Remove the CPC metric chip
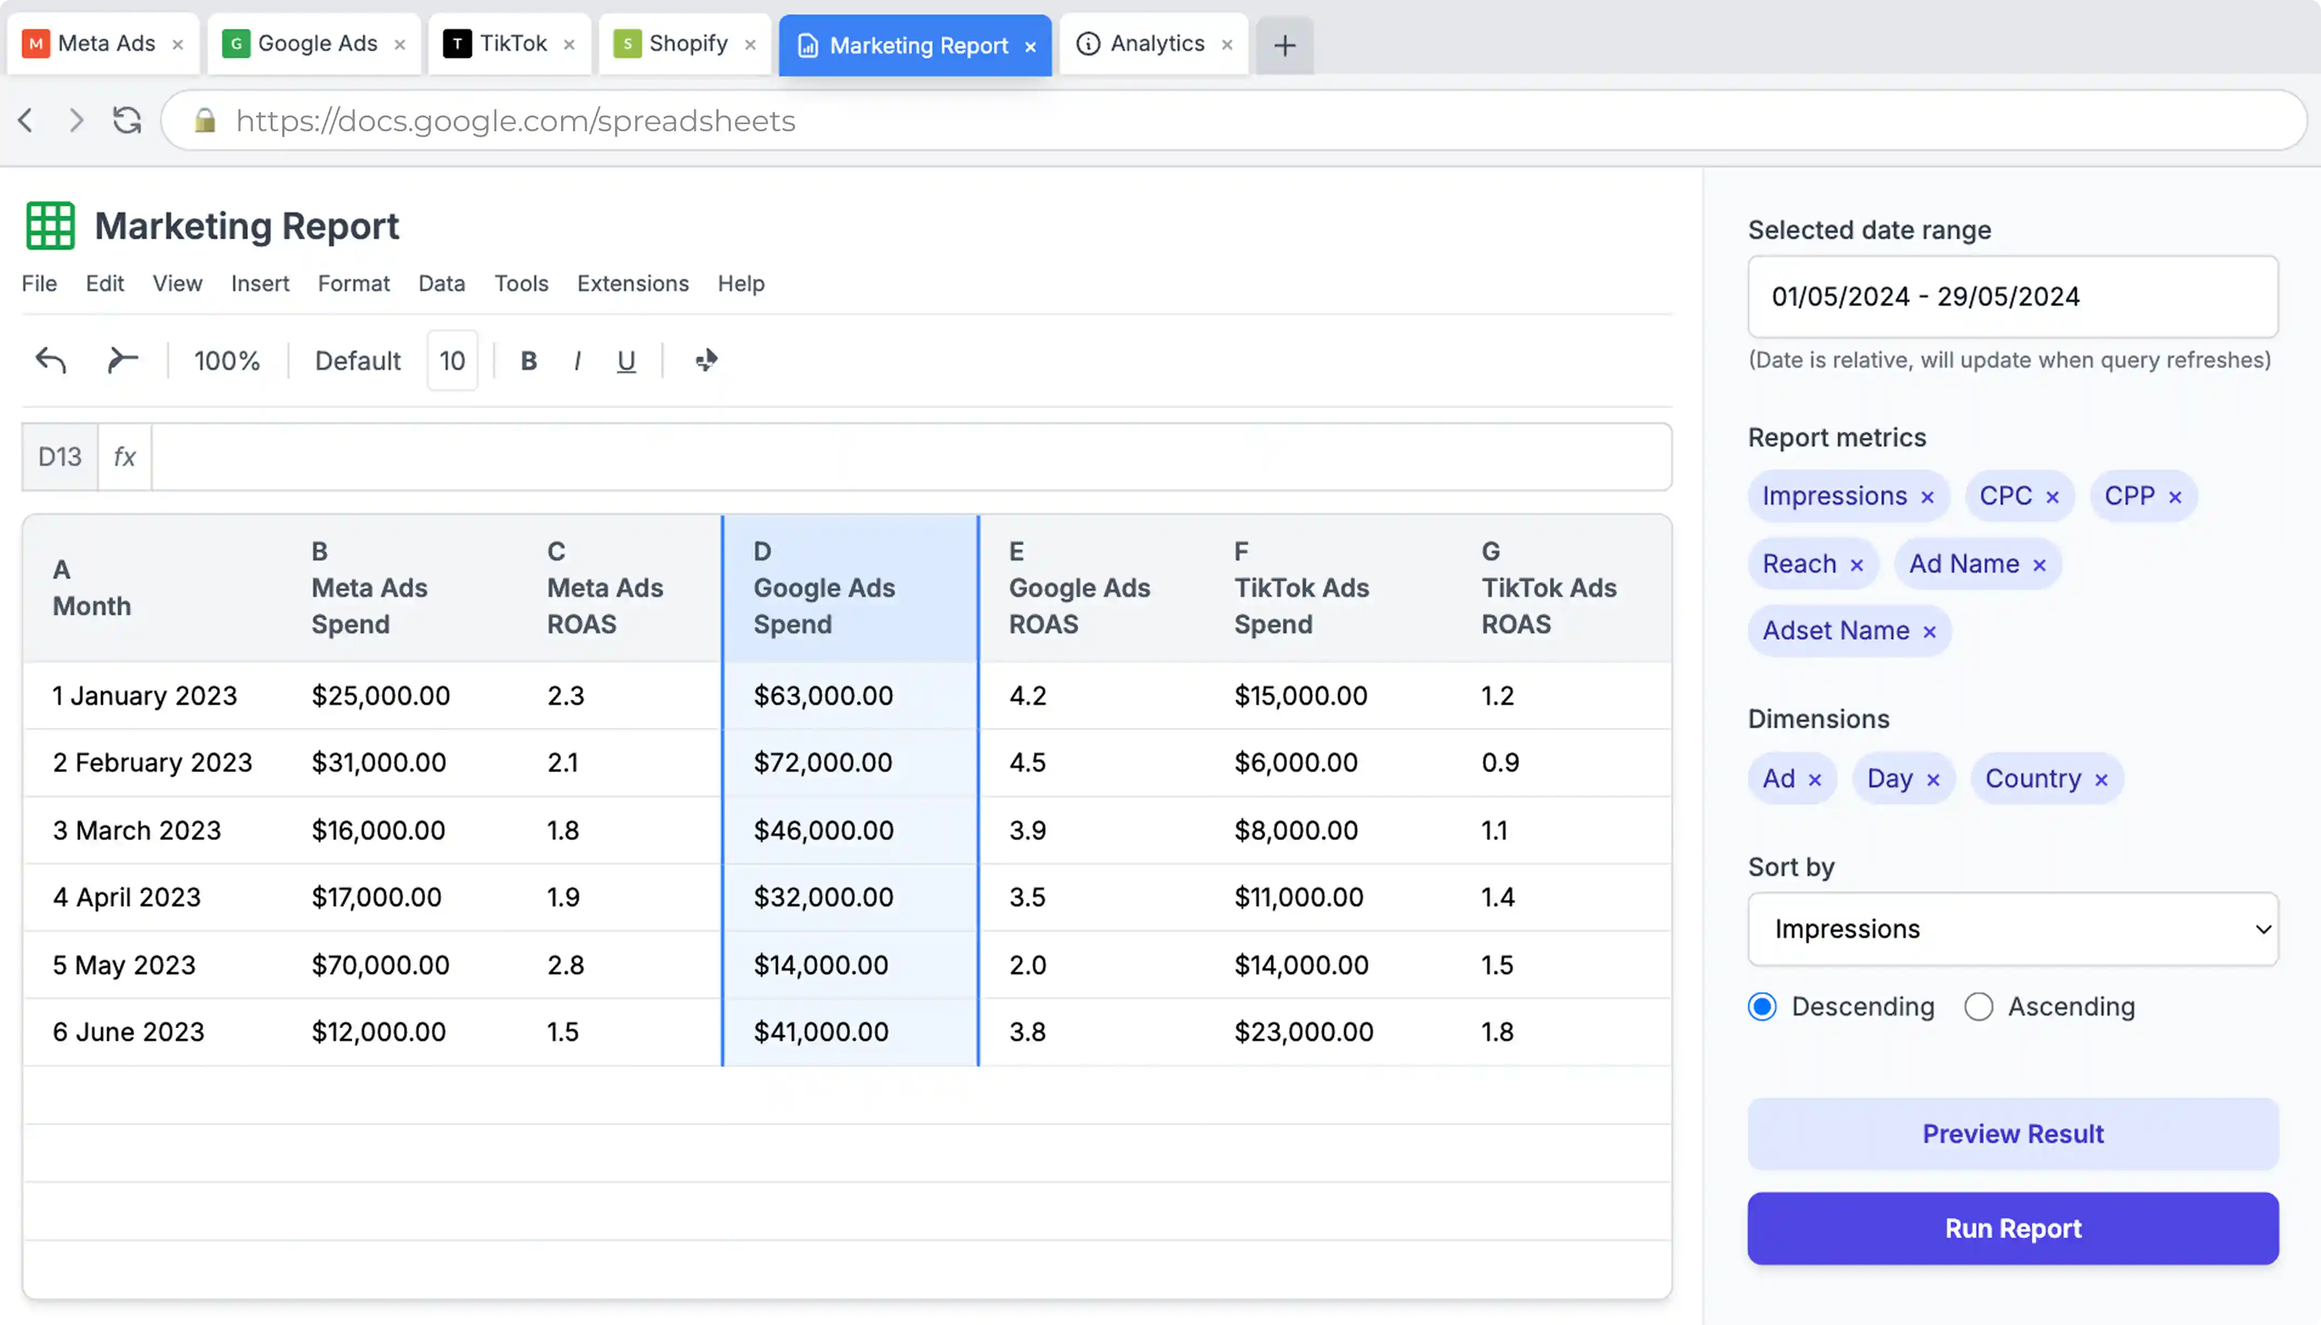2321x1325 pixels. 2053,497
